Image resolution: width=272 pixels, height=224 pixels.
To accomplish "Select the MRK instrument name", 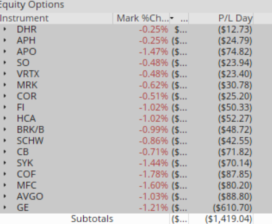I will pyautogui.click(x=27, y=85).
